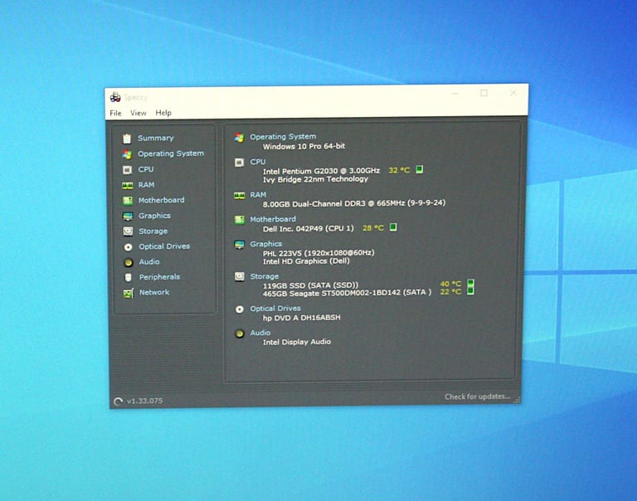Select Operating System in the sidebar list
This screenshot has width=637, height=501.
pyautogui.click(x=171, y=153)
